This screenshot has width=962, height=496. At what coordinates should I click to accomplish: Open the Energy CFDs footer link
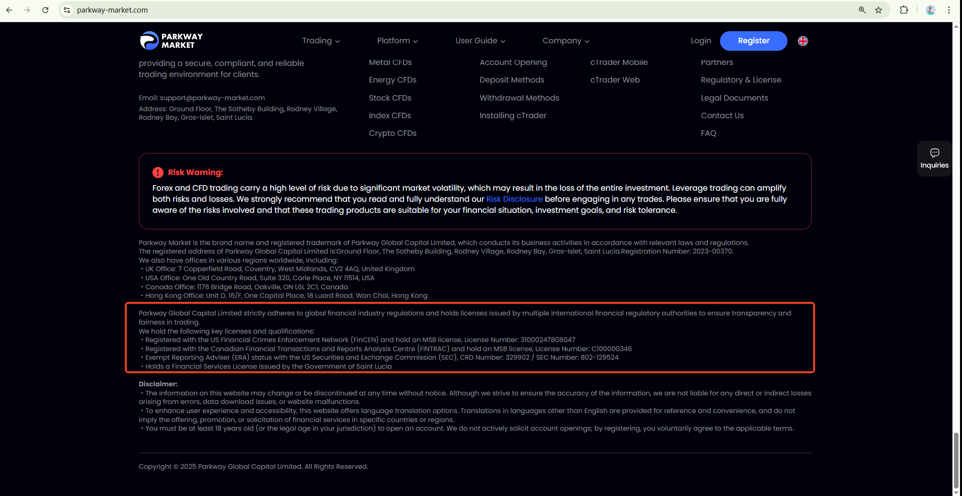392,80
